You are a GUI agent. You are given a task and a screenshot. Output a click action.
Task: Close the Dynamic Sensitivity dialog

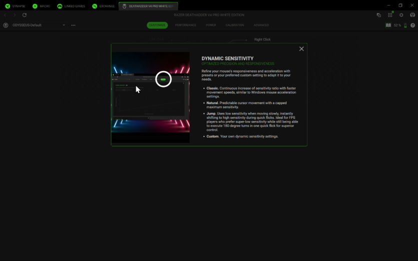[301, 49]
